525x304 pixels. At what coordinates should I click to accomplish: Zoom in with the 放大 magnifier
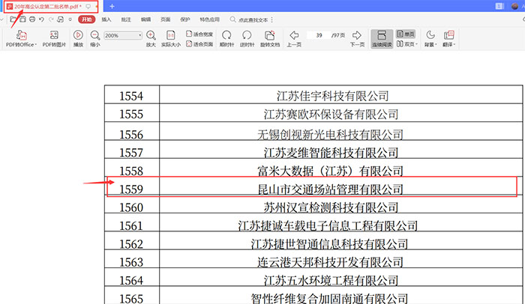tap(151, 35)
